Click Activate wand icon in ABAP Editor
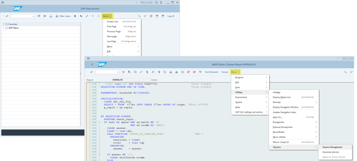 tap(153, 72)
